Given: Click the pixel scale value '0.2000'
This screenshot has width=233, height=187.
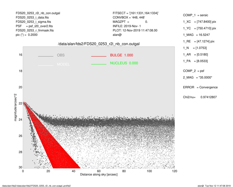Looking at the screenshot, I should [x=33, y=35].
